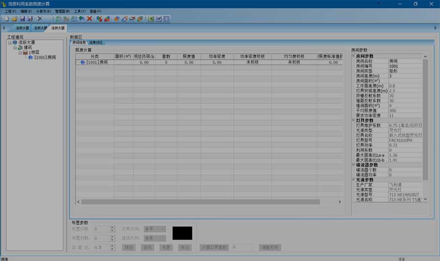Collapse the 1楼层 tree node
The height and width of the screenshot is (261, 440).
click(20, 52)
